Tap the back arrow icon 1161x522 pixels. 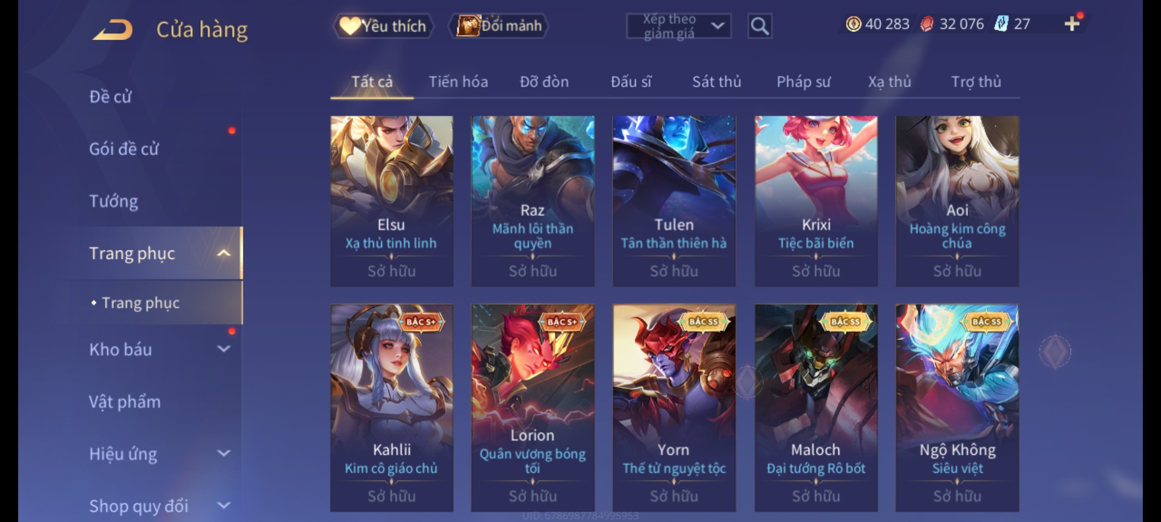click(x=114, y=29)
